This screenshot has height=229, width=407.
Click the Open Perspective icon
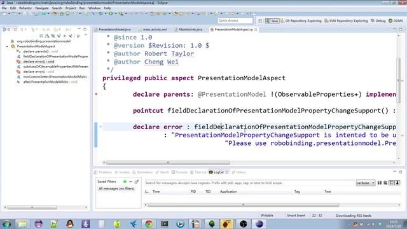[x=260, y=20]
